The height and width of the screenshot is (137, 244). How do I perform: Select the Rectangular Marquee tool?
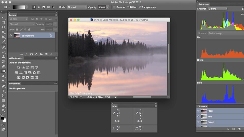pos(3,23)
